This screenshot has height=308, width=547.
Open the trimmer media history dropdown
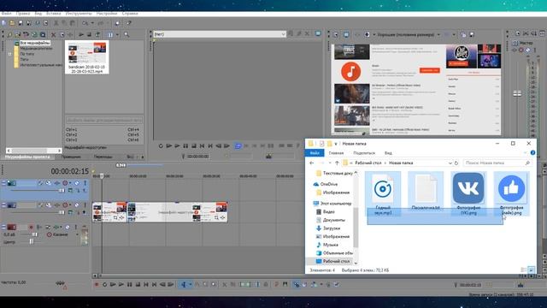click(283, 34)
